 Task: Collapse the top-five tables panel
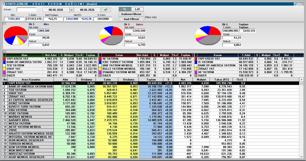pyautogui.click(x=4, y=52)
